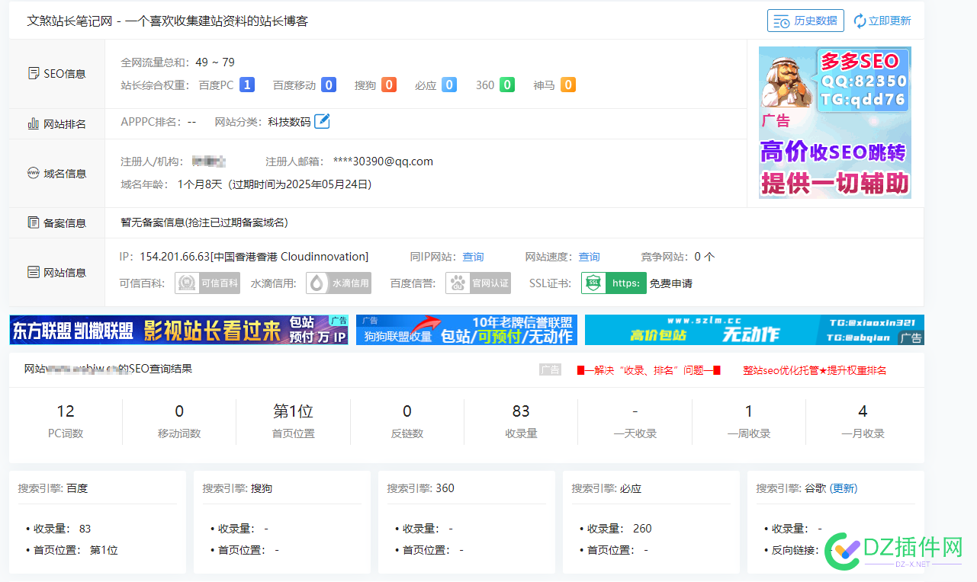
Task: Click the 域名信息 www globe icon
Action: tap(34, 173)
